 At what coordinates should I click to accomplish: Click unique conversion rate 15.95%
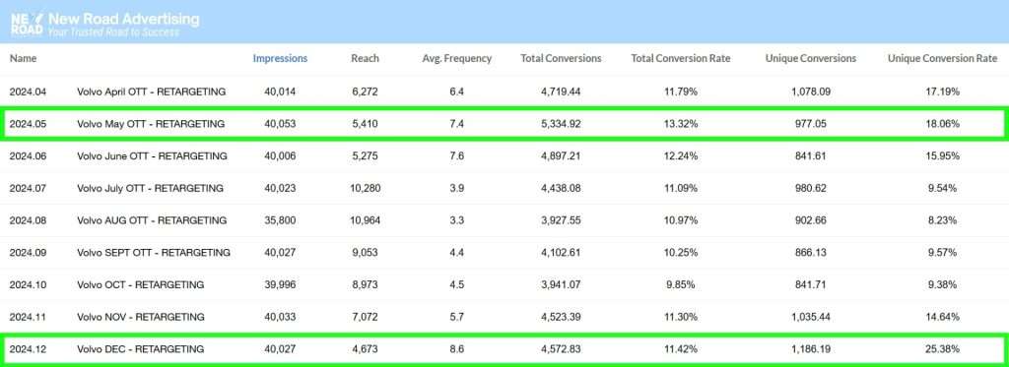(942, 156)
